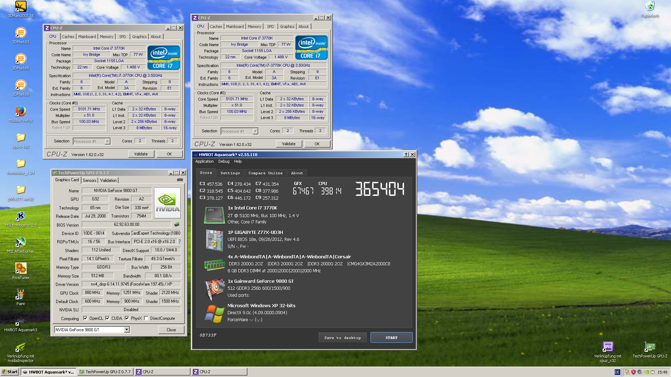The image size is (671, 377).
Task: Click the NVIDIA logo in GPU-Z
Action: click(167, 203)
